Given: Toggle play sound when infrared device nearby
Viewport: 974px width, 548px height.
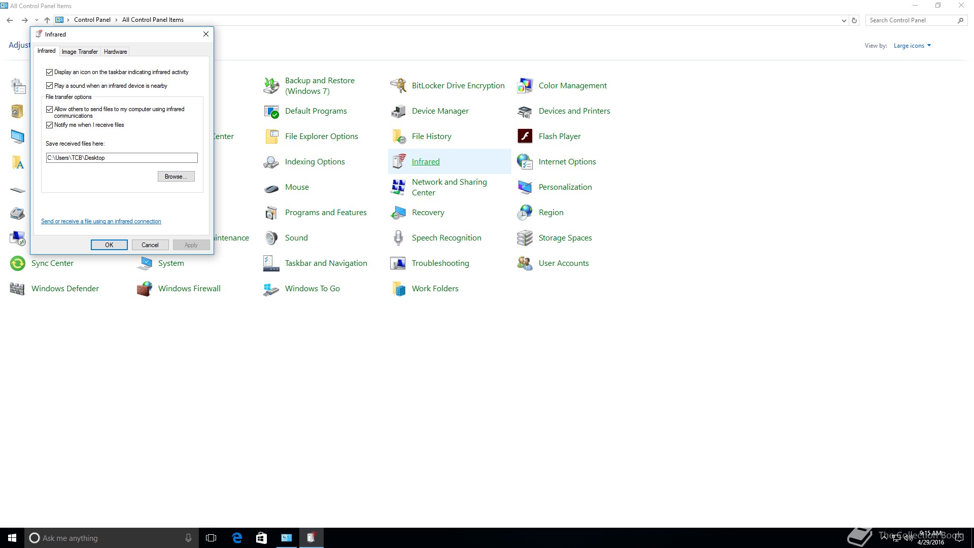Looking at the screenshot, I should [x=49, y=86].
